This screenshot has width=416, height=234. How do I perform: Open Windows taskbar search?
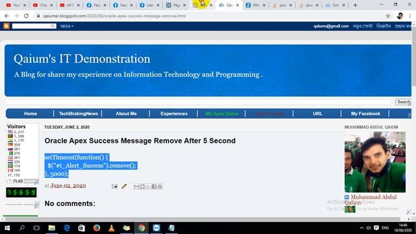point(22,228)
